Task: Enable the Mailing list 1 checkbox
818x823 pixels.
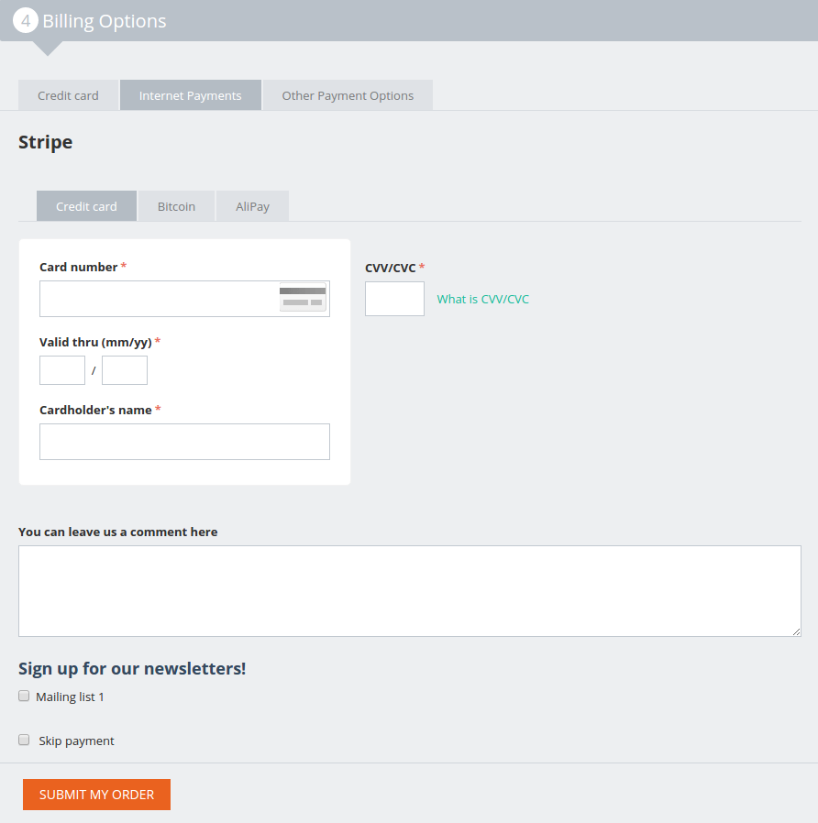Action: click(x=24, y=696)
